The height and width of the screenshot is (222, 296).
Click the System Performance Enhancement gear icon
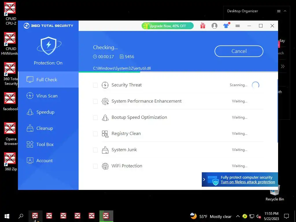[x=105, y=101]
